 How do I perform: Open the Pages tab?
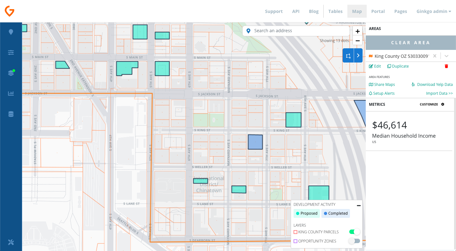(401, 11)
